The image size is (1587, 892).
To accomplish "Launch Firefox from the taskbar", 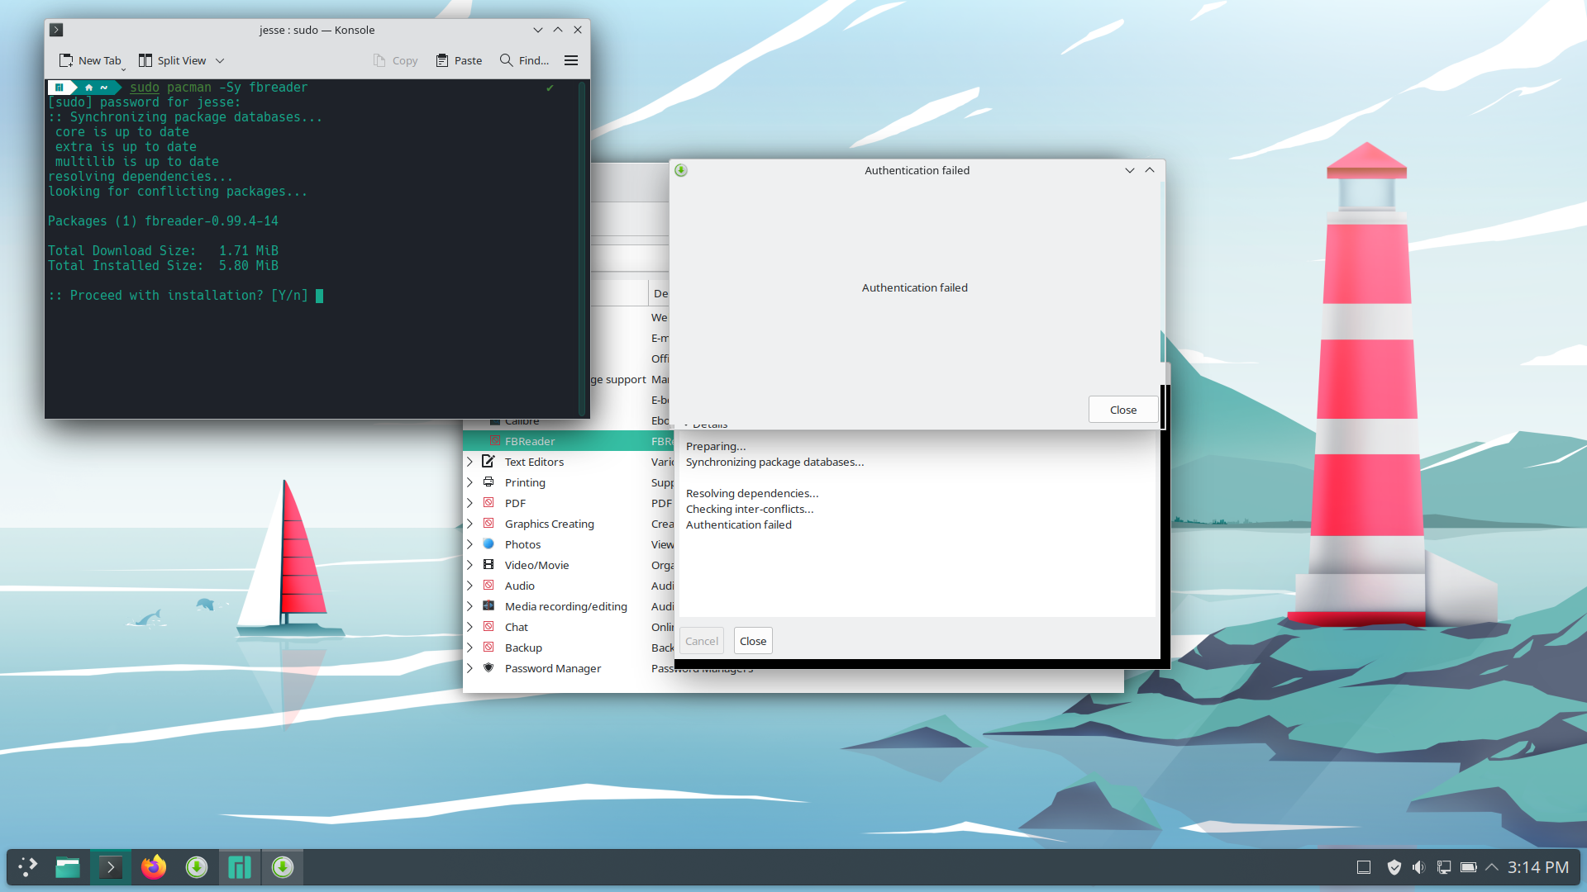I will (x=154, y=866).
